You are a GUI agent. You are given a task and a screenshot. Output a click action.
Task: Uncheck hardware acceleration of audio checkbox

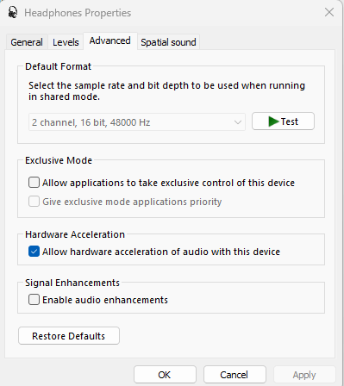click(x=34, y=252)
